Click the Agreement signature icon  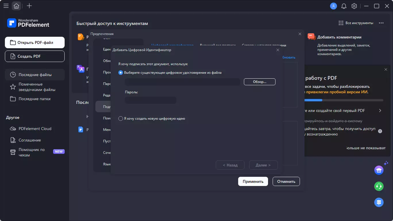tap(13, 140)
